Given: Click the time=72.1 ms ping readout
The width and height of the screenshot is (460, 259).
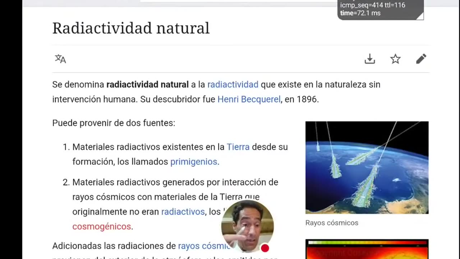Looking at the screenshot, I should coord(360,13).
